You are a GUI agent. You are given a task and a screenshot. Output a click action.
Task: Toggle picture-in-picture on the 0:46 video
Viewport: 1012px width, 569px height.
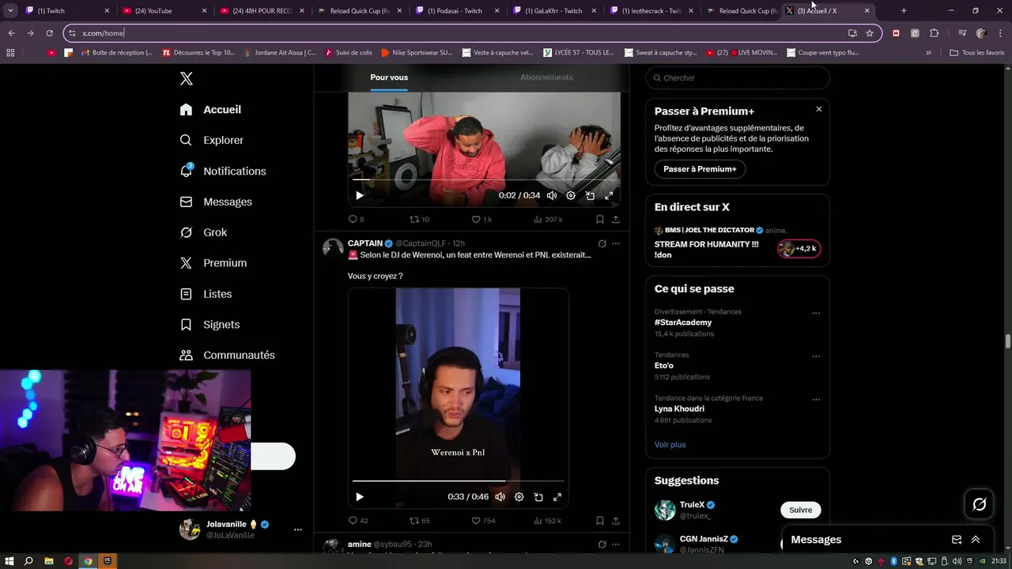(538, 496)
